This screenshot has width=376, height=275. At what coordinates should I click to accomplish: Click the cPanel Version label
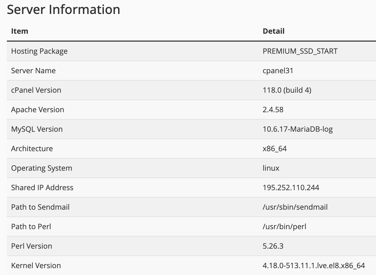(36, 90)
